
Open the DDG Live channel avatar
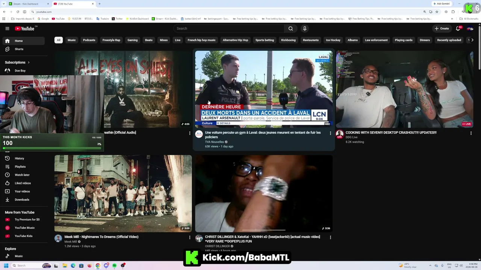pos(340,134)
